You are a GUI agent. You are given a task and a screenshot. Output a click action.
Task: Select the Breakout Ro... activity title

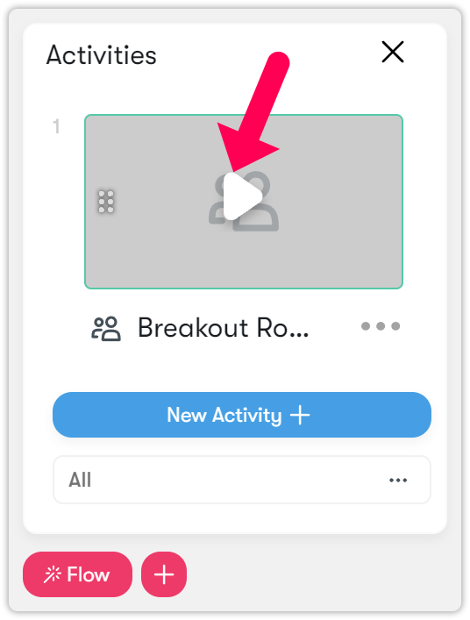[x=223, y=328]
